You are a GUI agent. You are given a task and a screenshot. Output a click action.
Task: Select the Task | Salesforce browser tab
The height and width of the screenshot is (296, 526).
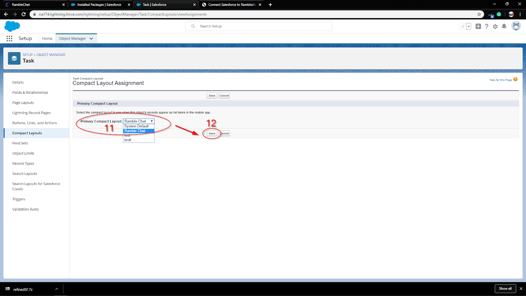tap(166, 5)
